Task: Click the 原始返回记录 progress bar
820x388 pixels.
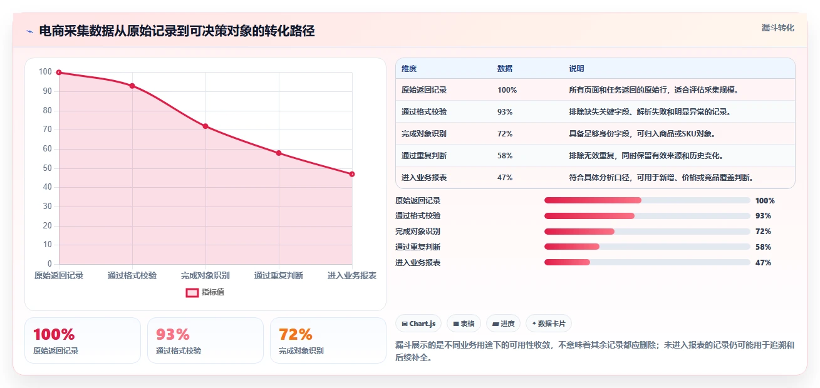Action: pyautogui.click(x=647, y=200)
